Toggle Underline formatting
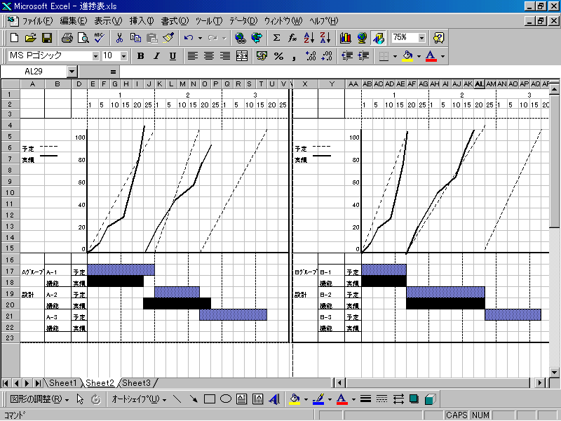The width and height of the screenshot is (561, 421). tap(172, 55)
